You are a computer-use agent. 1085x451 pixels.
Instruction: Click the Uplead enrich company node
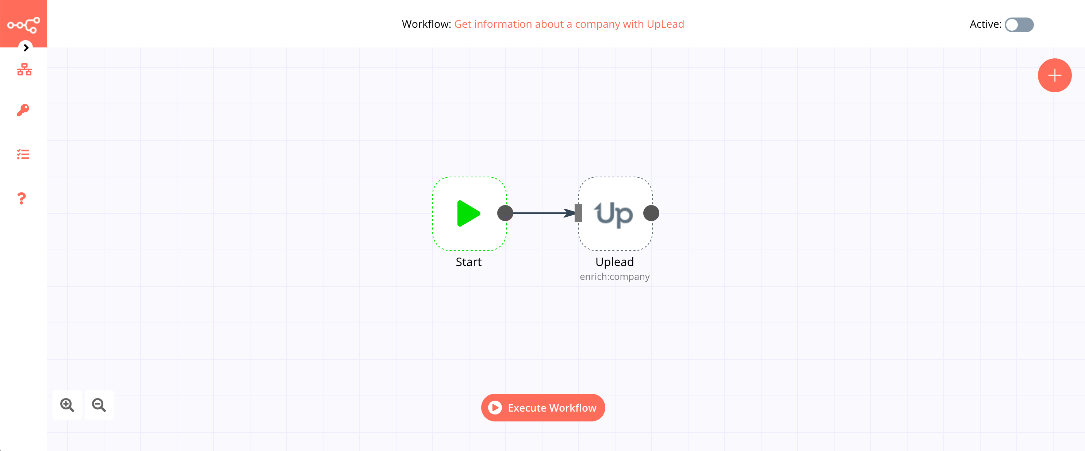click(x=614, y=213)
